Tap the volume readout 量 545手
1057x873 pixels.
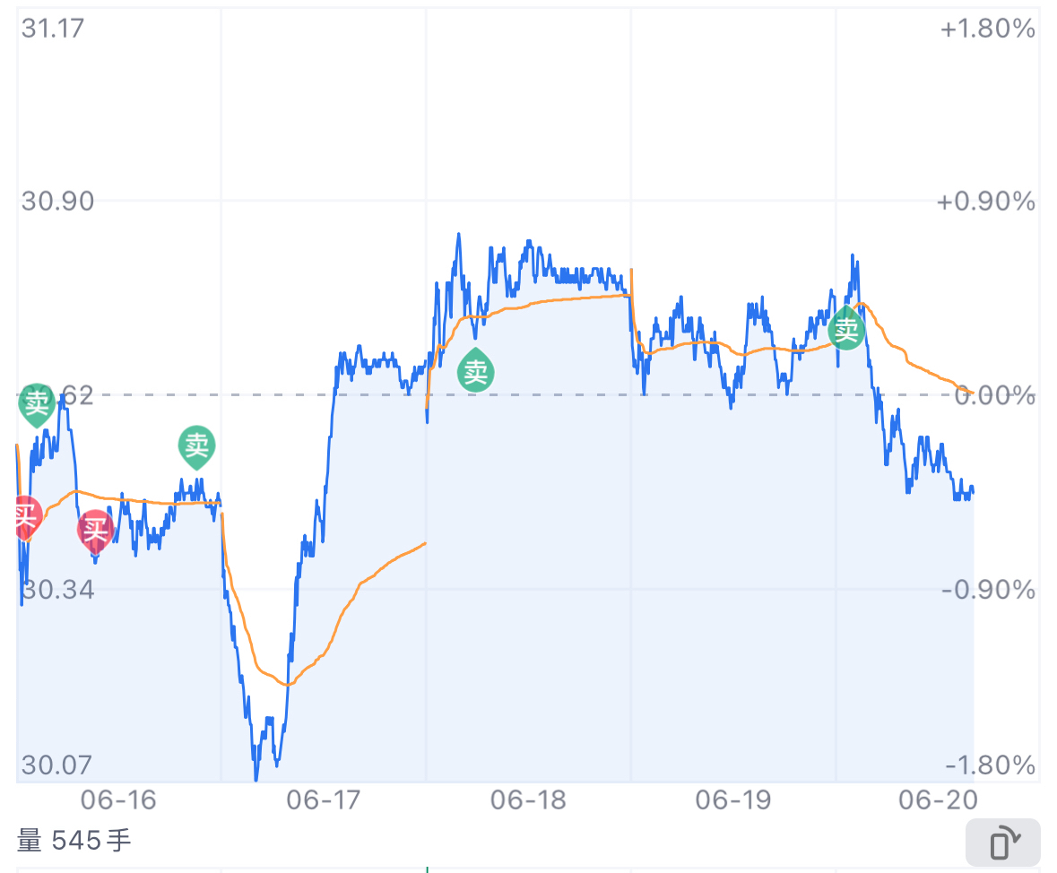pos(74,841)
